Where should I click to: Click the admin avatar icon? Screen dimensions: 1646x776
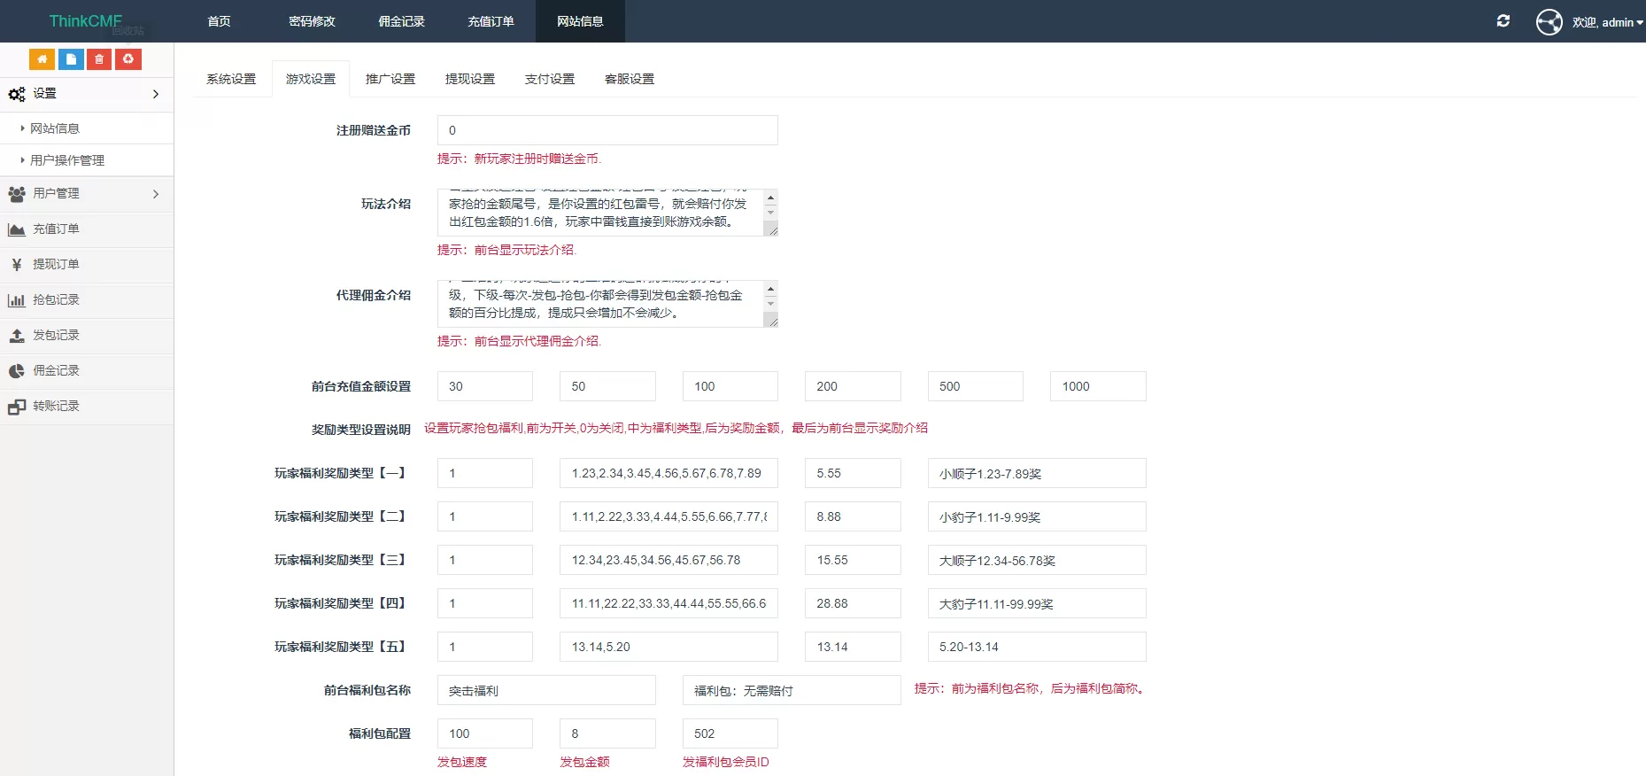click(1549, 22)
